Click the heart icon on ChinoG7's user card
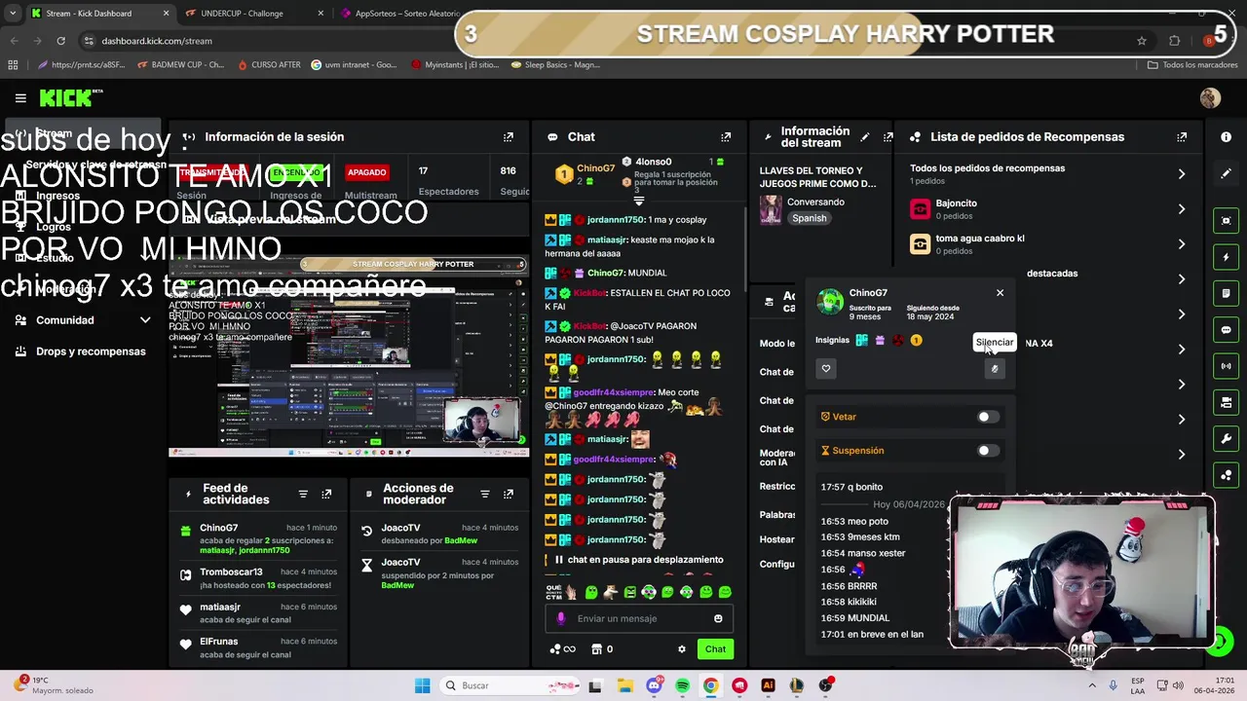The width and height of the screenshot is (1247, 701). coord(826,369)
